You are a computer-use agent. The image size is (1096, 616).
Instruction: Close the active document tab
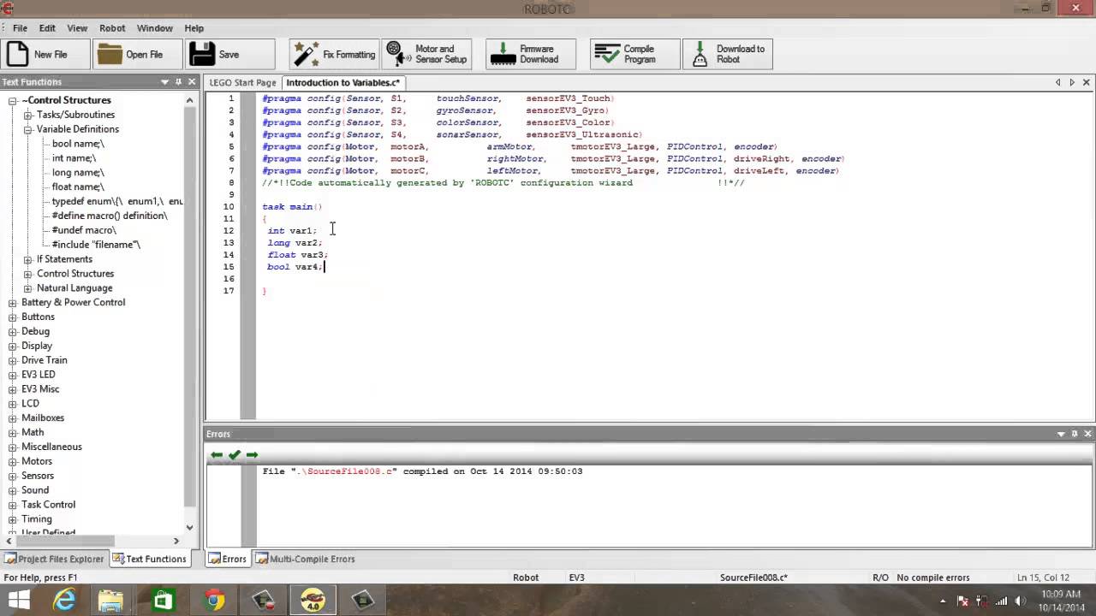click(x=1087, y=82)
